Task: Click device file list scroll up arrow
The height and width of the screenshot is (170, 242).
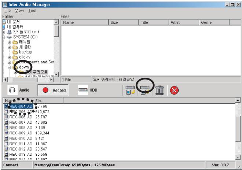Action: pyautogui.click(x=238, y=100)
